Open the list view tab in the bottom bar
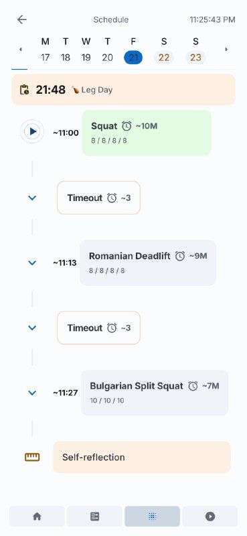Viewport: 247px width, 536px height. click(x=94, y=517)
